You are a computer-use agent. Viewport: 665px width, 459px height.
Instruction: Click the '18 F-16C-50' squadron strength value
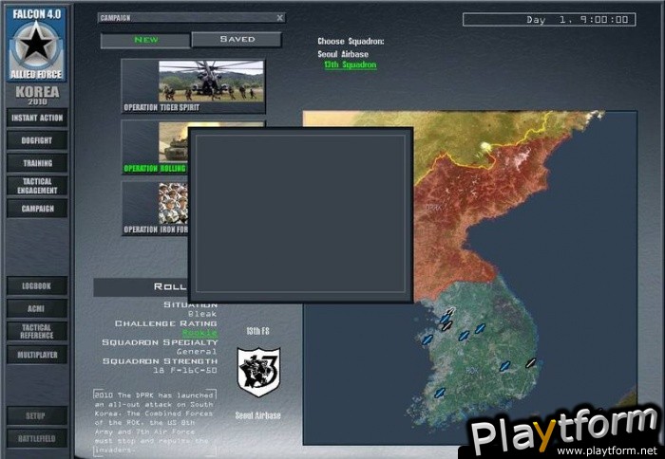[x=185, y=371]
